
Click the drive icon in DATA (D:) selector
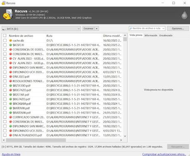(x=4, y=29)
